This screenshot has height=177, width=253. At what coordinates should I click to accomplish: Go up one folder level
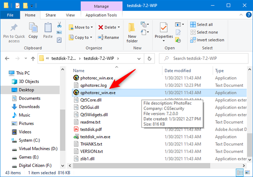point(29,58)
